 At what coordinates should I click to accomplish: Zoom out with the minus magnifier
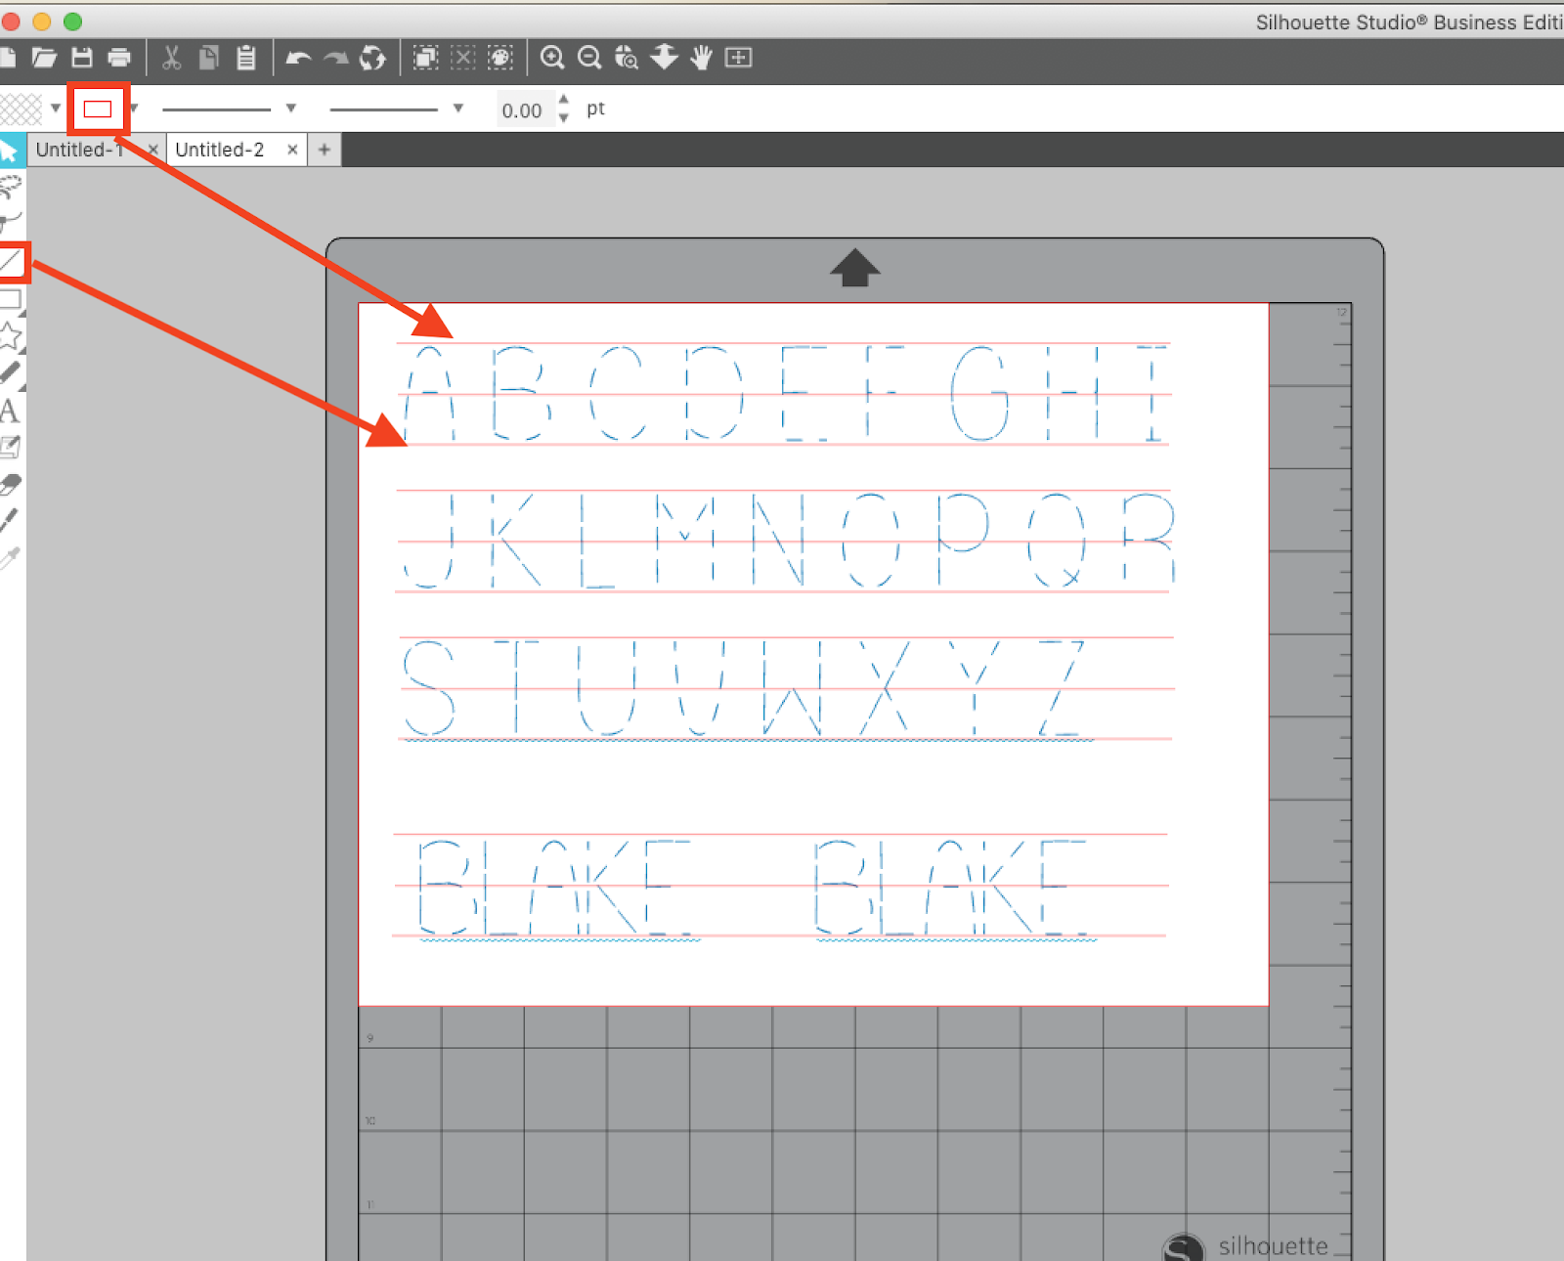(x=589, y=59)
